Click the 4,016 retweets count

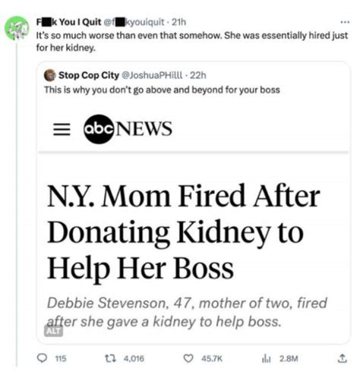(x=134, y=358)
